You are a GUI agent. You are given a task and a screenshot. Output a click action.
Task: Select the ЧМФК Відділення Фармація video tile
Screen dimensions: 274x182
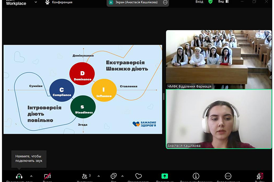click(x=219, y=60)
